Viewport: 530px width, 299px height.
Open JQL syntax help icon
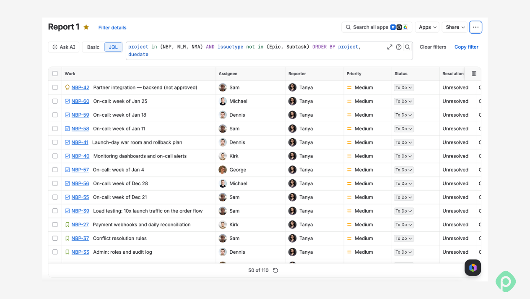399,47
